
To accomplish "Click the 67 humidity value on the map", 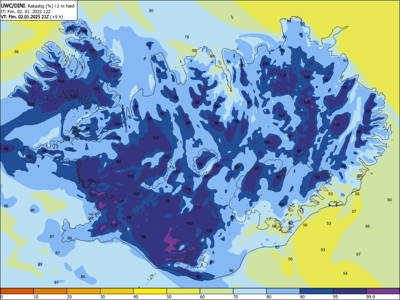I will click(358, 254).
